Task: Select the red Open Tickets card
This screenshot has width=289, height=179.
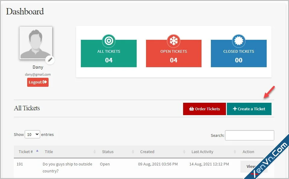Action: [173, 56]
